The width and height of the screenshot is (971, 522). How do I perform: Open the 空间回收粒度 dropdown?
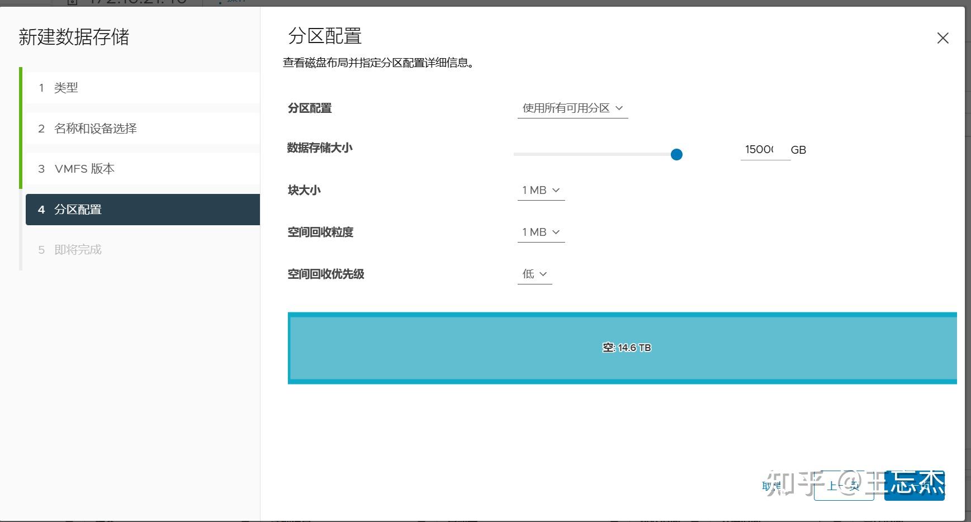coord(540,232)
